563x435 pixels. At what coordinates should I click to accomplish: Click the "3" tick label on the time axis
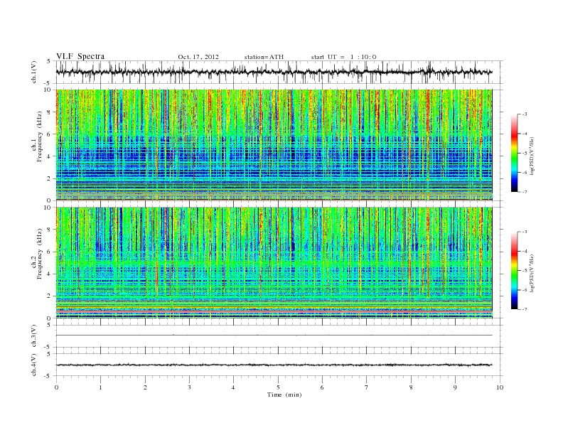point(189,387)
